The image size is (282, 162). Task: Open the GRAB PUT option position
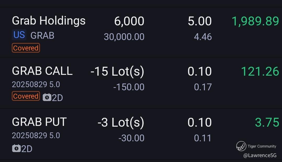pyautogui.click(x=141, y=134)
